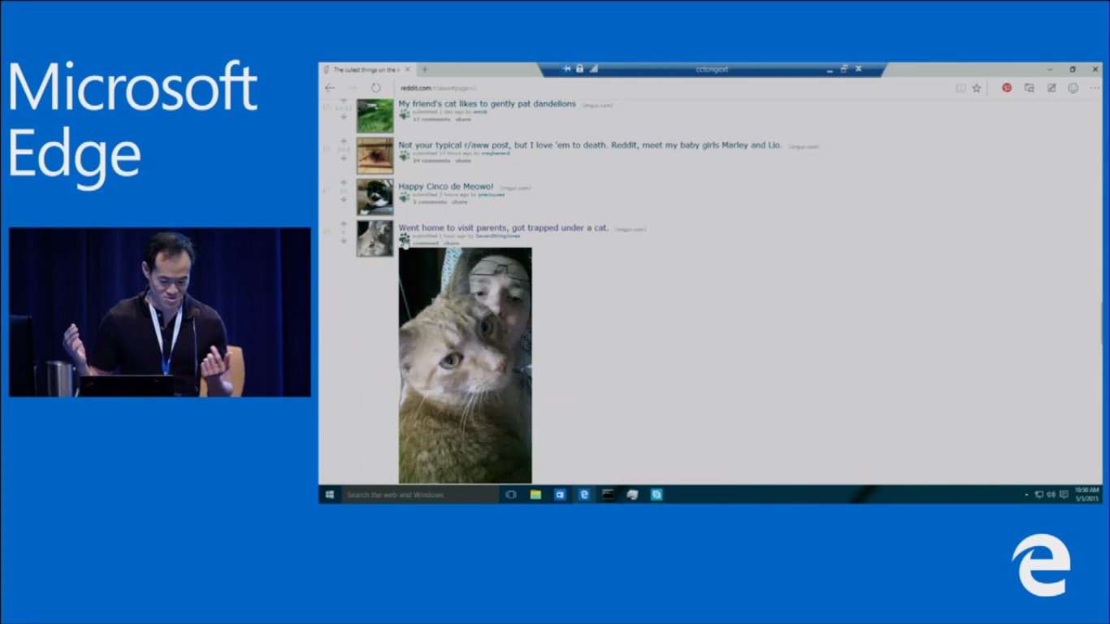
Task: Open File Explorer from taskbar
Action: (535, 494)
